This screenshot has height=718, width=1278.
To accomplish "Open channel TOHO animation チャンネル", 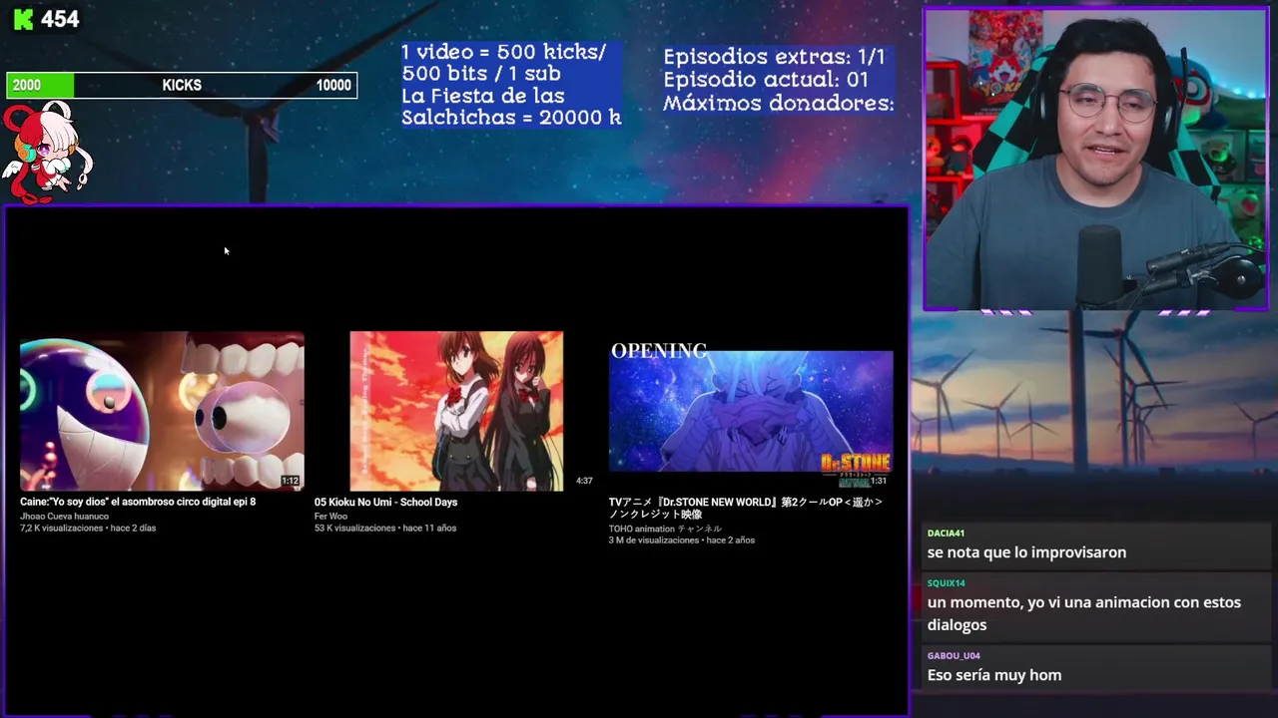I will coord(665,529).
